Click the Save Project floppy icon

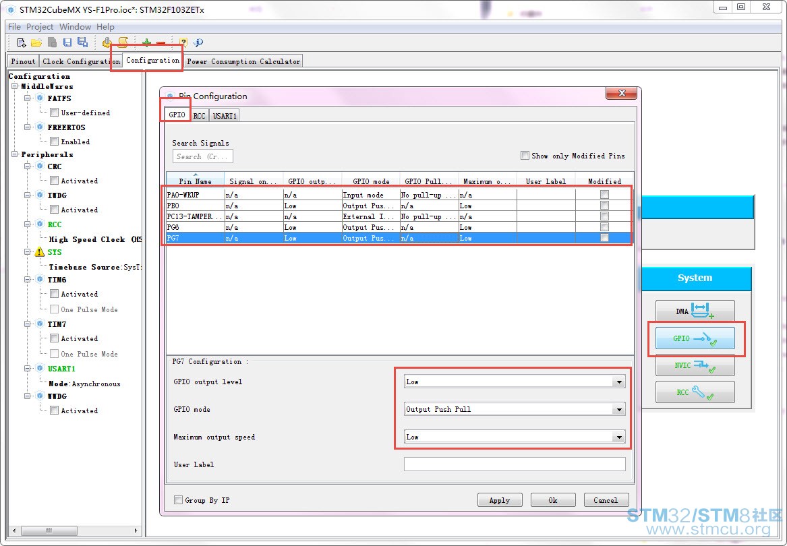coord(67,42)
